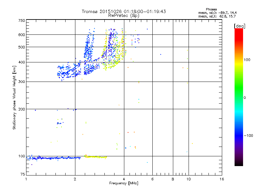Click the rainbow phase colorbar

pos(239,97)
